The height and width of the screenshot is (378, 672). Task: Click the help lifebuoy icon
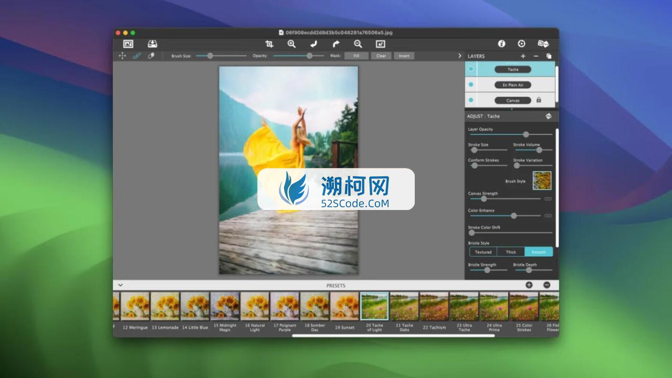[x=521, y=44]
